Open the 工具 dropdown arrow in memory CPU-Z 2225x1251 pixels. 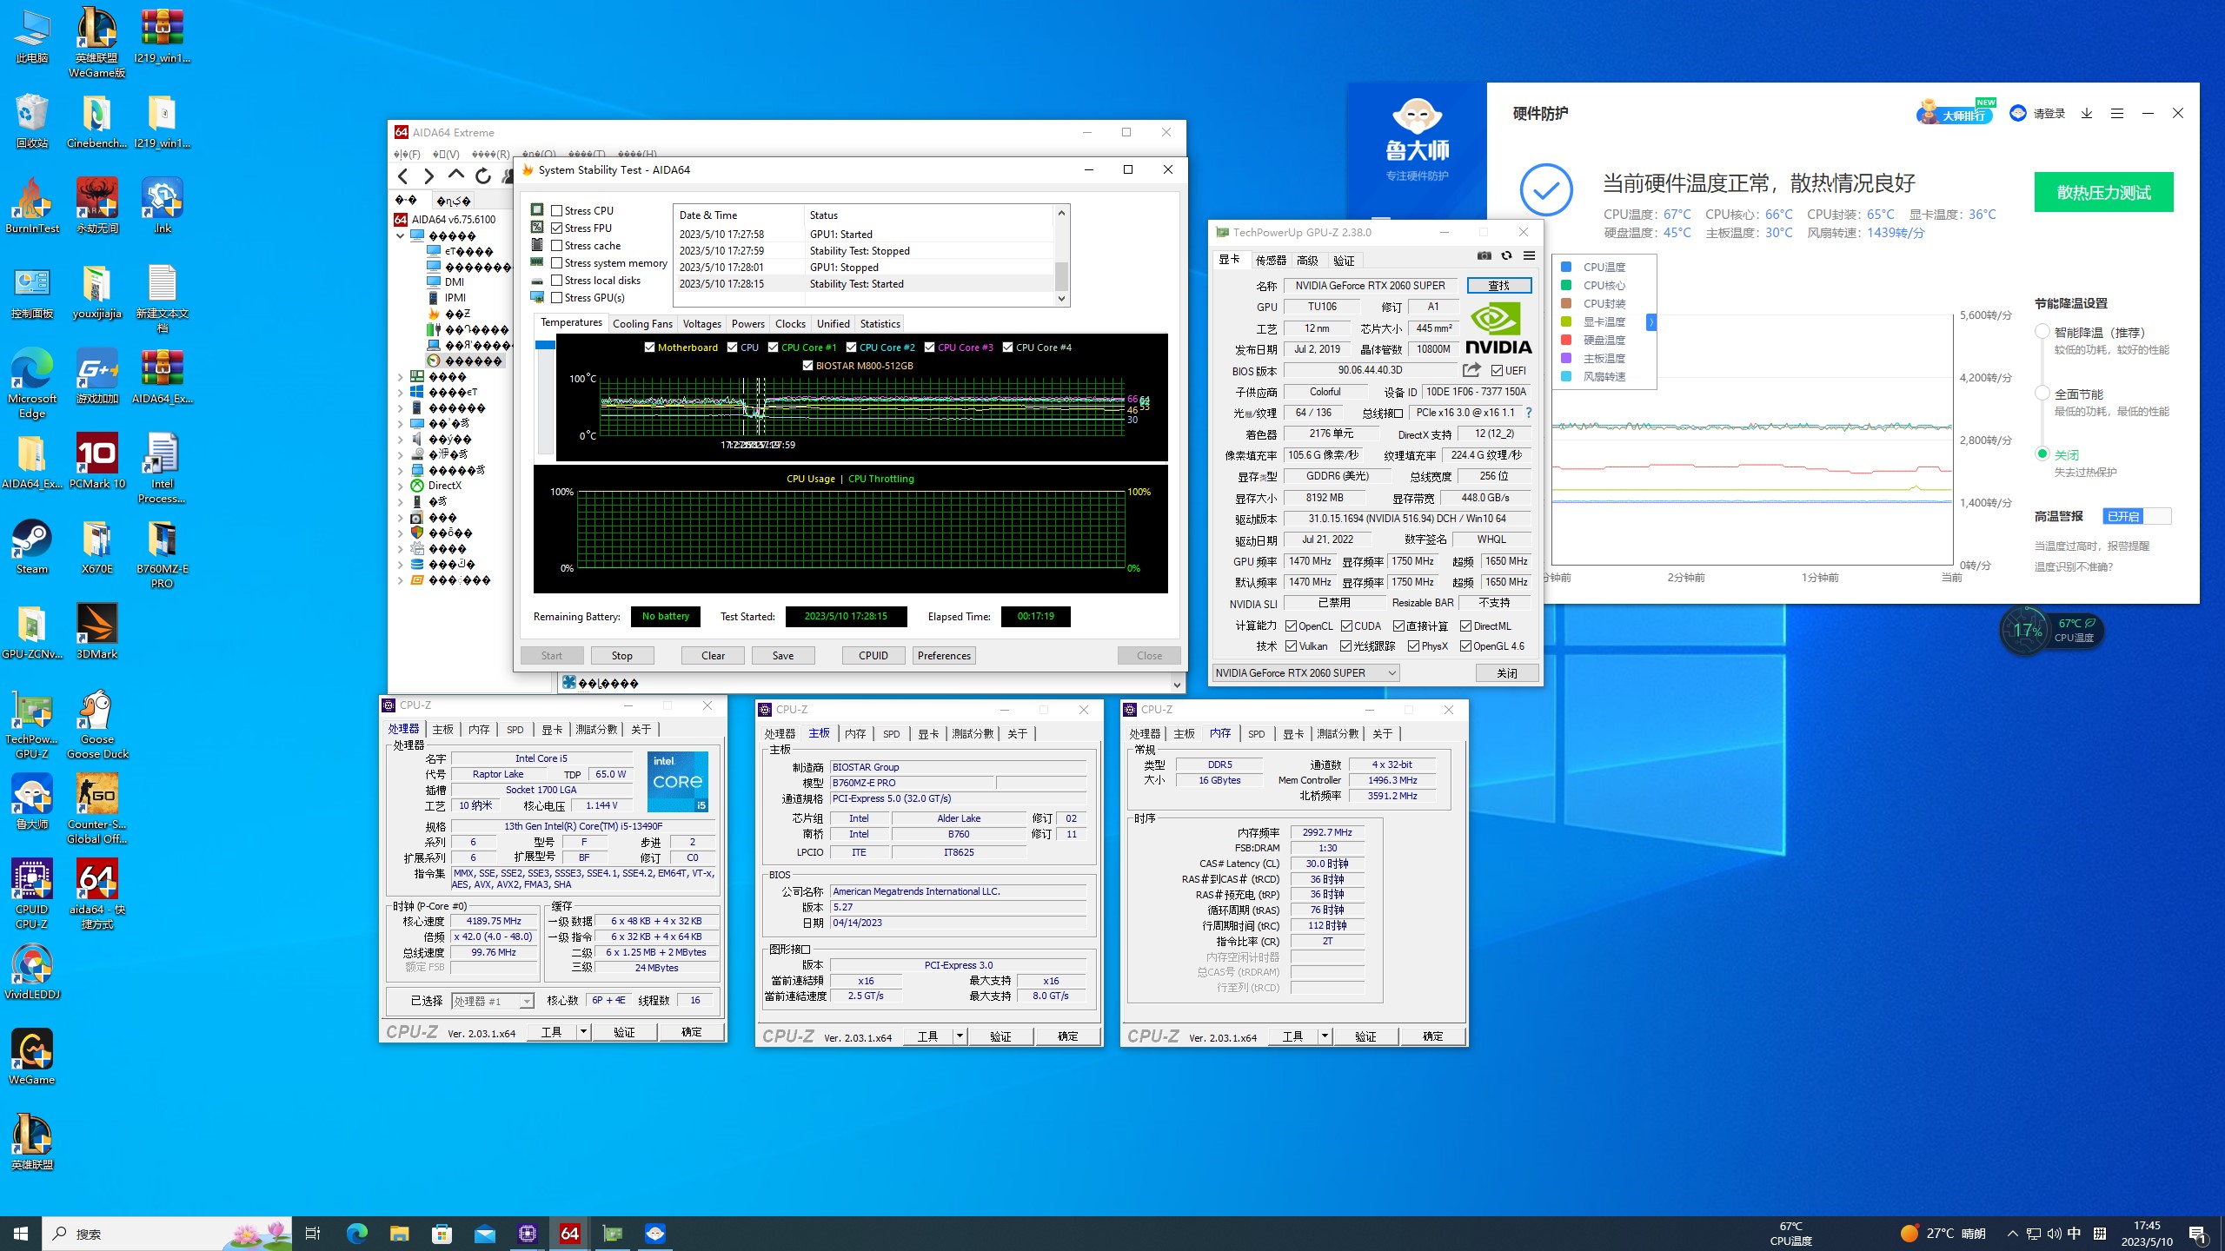click(1325, 1036)
